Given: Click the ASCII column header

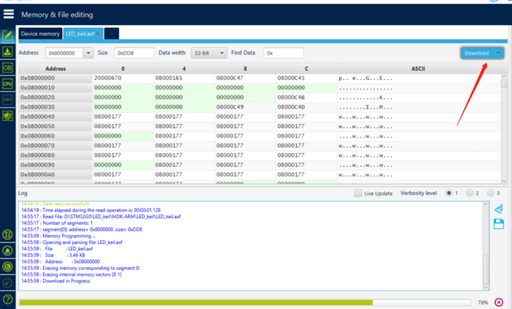Looking at the screenshot, I should pyautogui.click(x=418, y=69).
